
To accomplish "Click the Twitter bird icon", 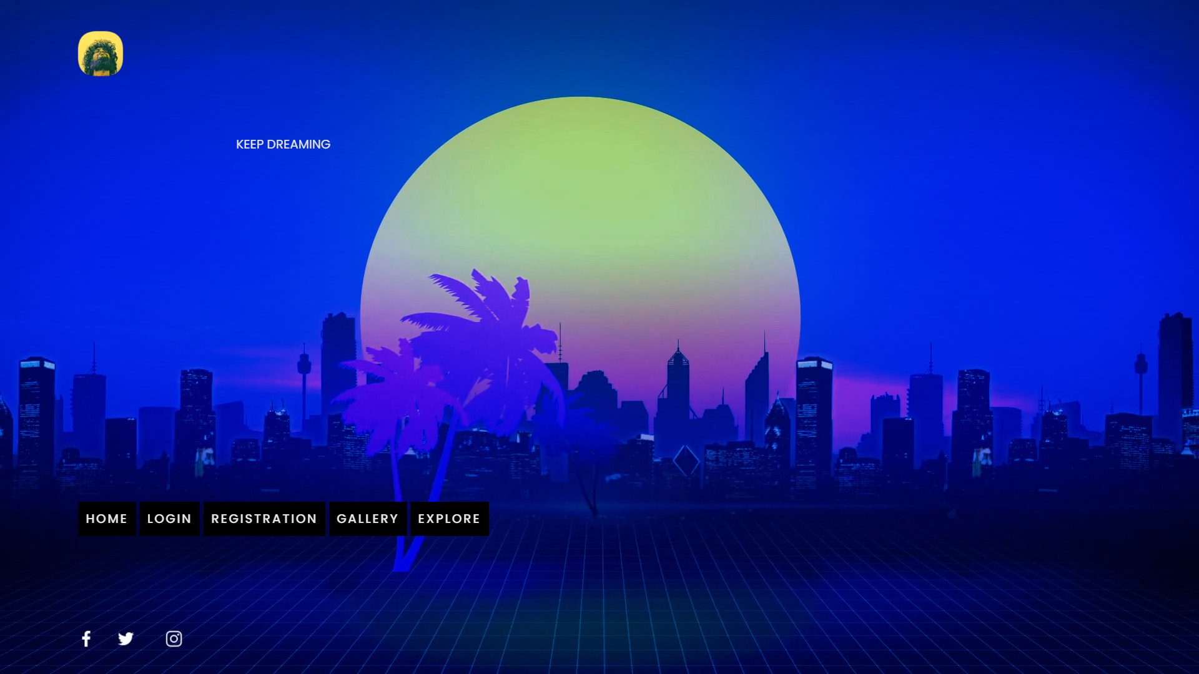I will (x=126, y=638).
